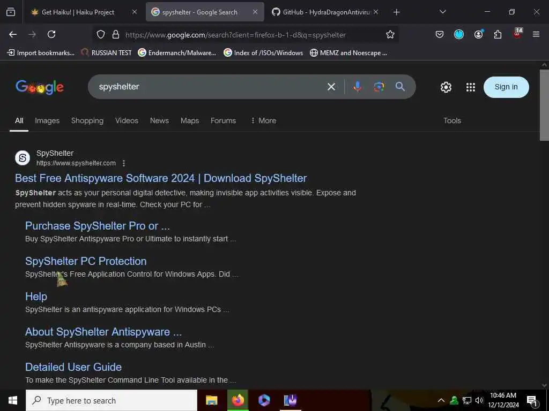
Task: Open Index of /ISOs/Windows bookmark
Action: point(263,53)
